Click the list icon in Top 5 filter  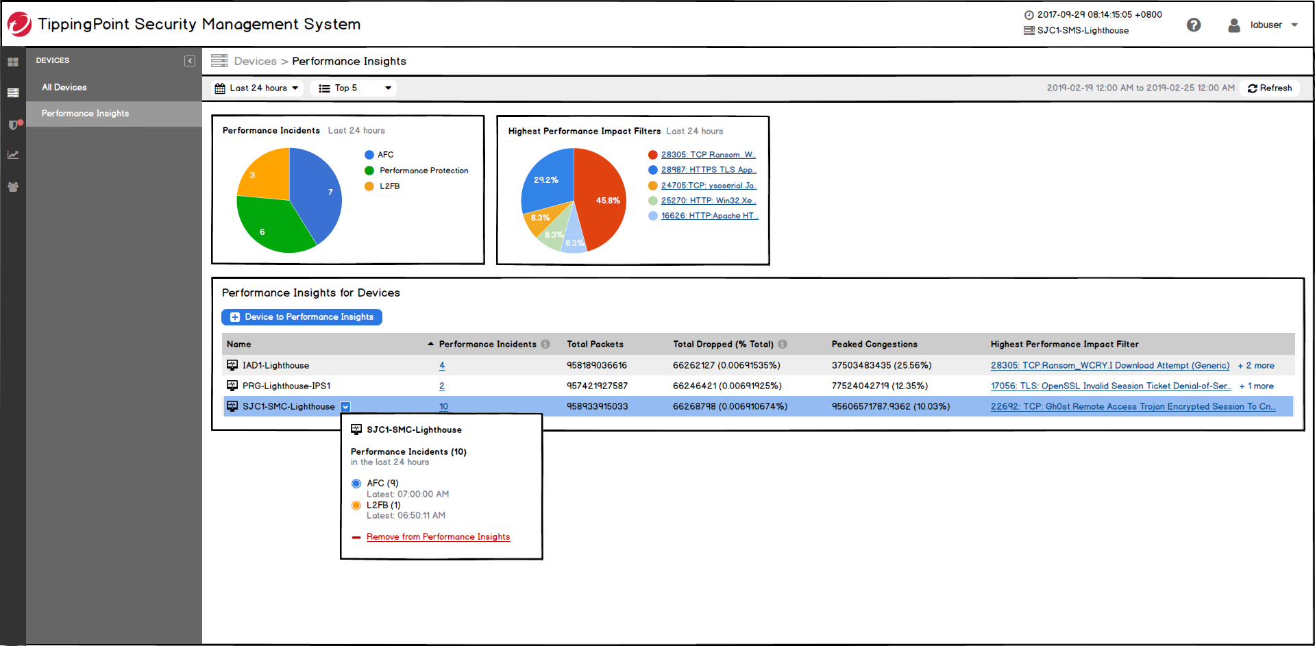[325, 88]
